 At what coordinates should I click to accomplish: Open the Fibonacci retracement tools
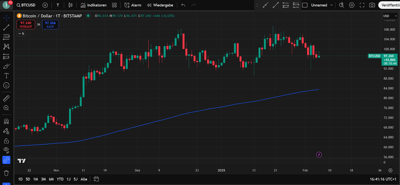tap(6, 37)
